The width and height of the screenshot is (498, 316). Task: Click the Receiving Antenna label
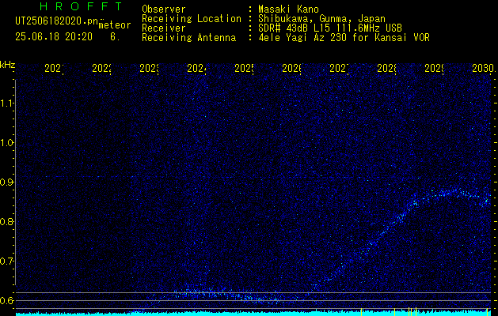188,38
